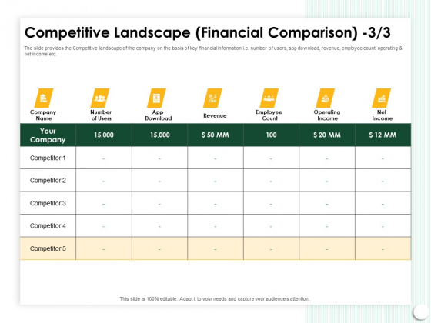Click Competitor 5's Net Income cell

click(x=383, y=248)
